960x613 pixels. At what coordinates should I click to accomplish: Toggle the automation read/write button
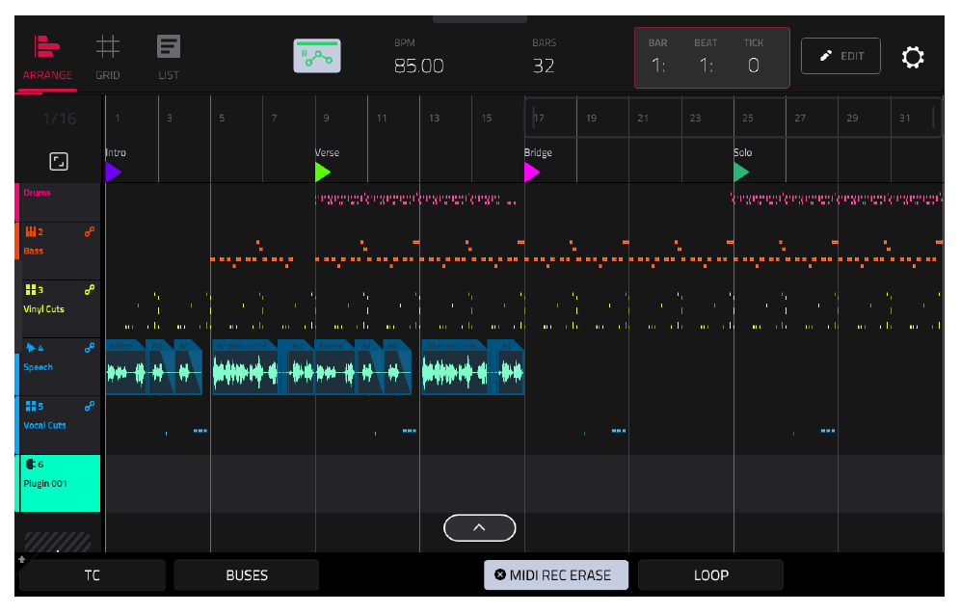tap(317, 56)
